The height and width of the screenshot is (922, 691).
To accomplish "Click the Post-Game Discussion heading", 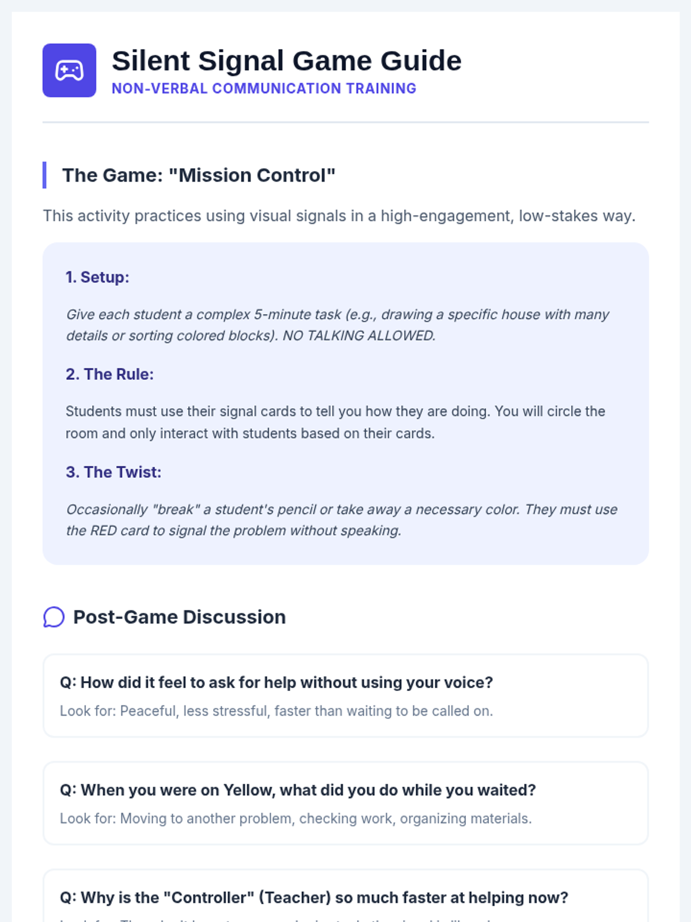I will 179,617.
